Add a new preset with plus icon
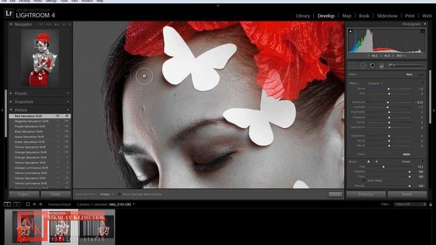This screenshot has height=245, width=436. pos(68,93)
